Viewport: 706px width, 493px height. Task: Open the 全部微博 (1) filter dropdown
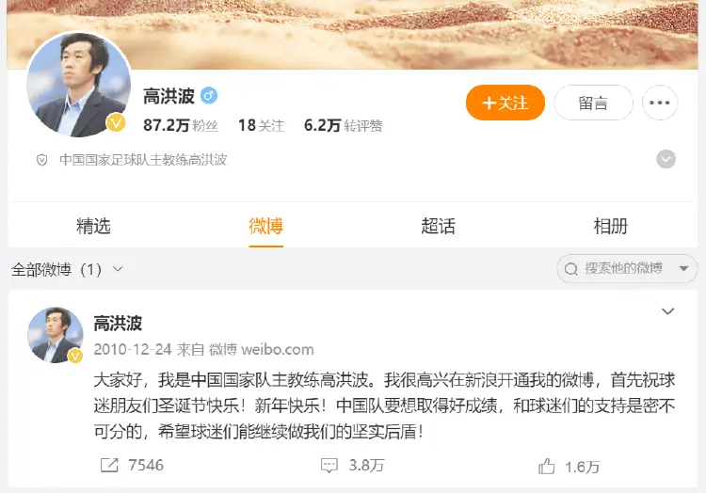coord(67,269)
